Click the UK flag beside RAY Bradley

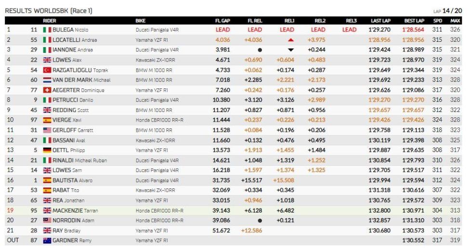click(47, 231)
